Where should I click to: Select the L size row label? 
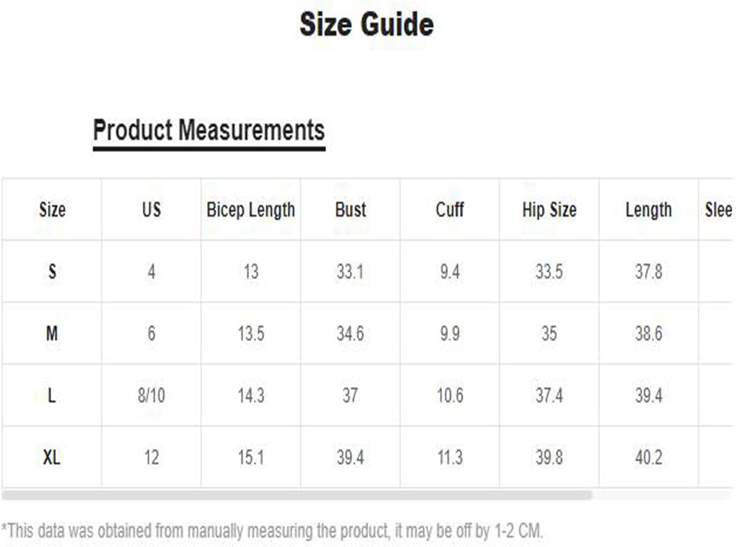tap(52, 395)
